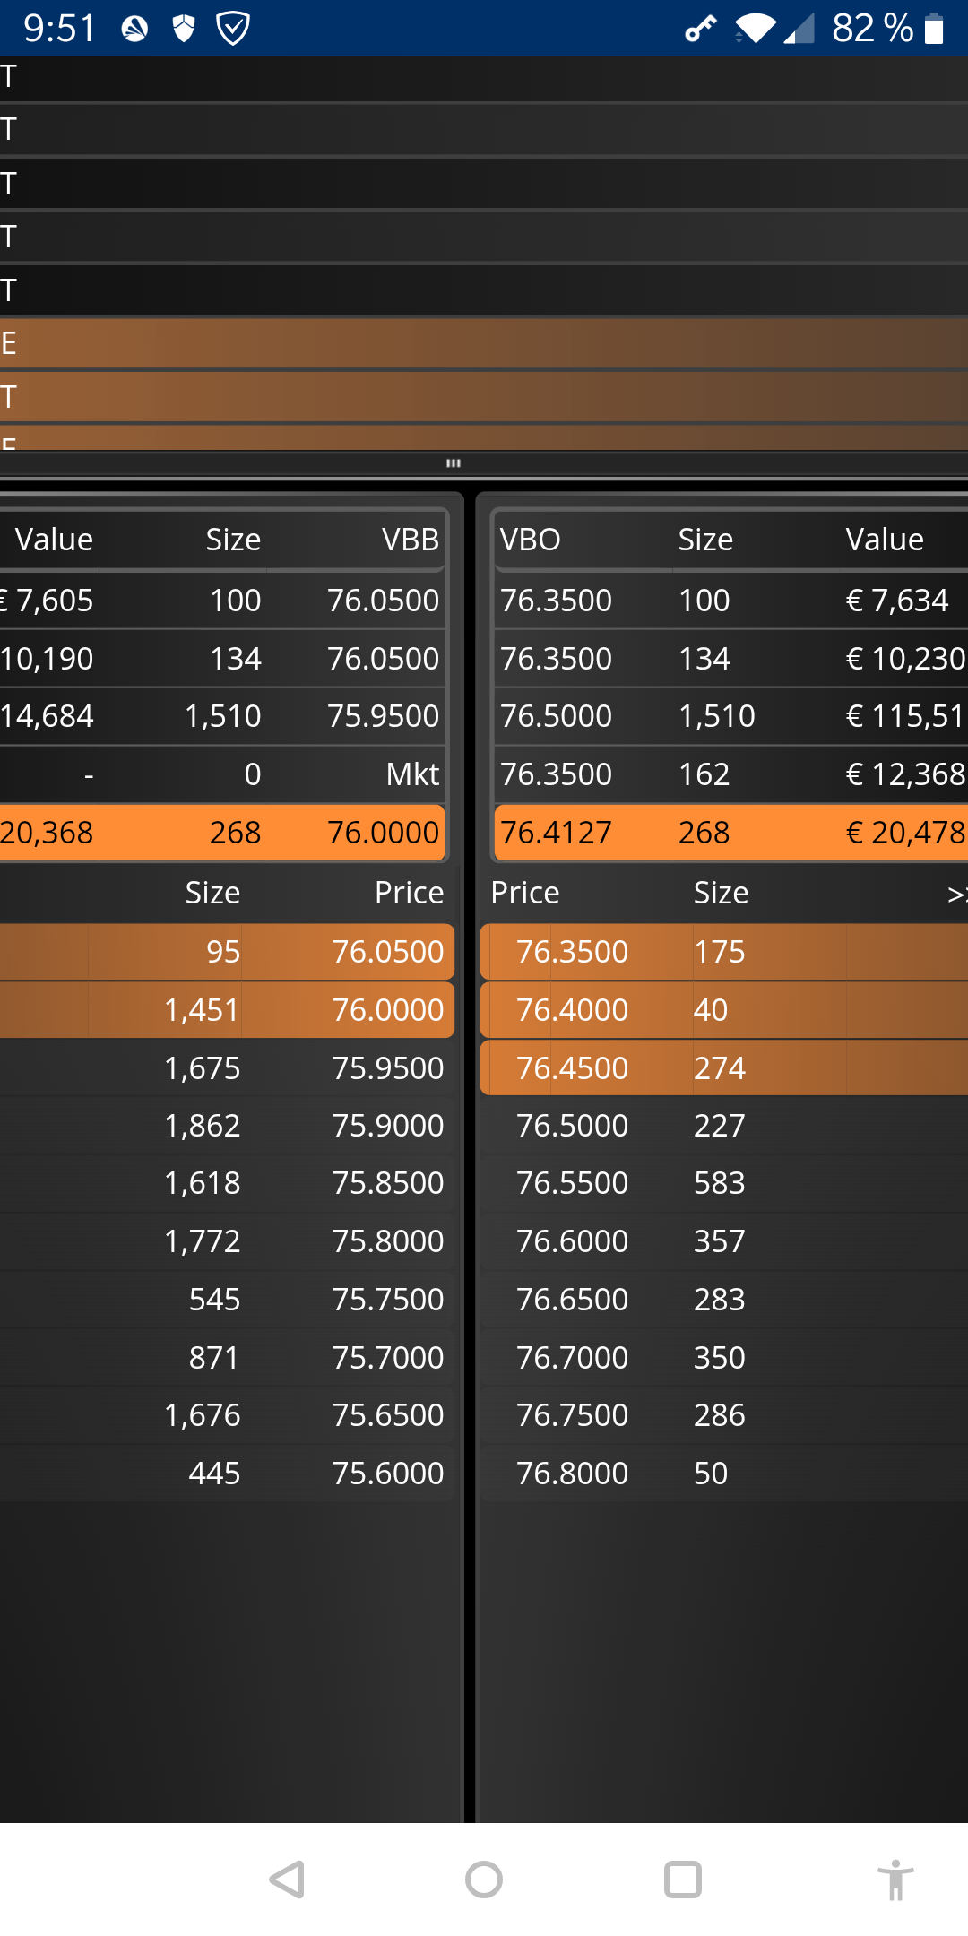Select VBB price 76.0500 with size 134
Viewport: 968px width, 1936px height.
(x=383, y=659)
